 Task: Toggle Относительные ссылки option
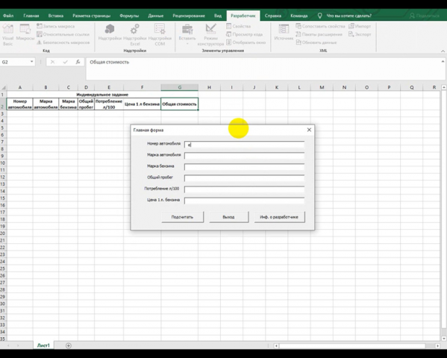(63, 34)
